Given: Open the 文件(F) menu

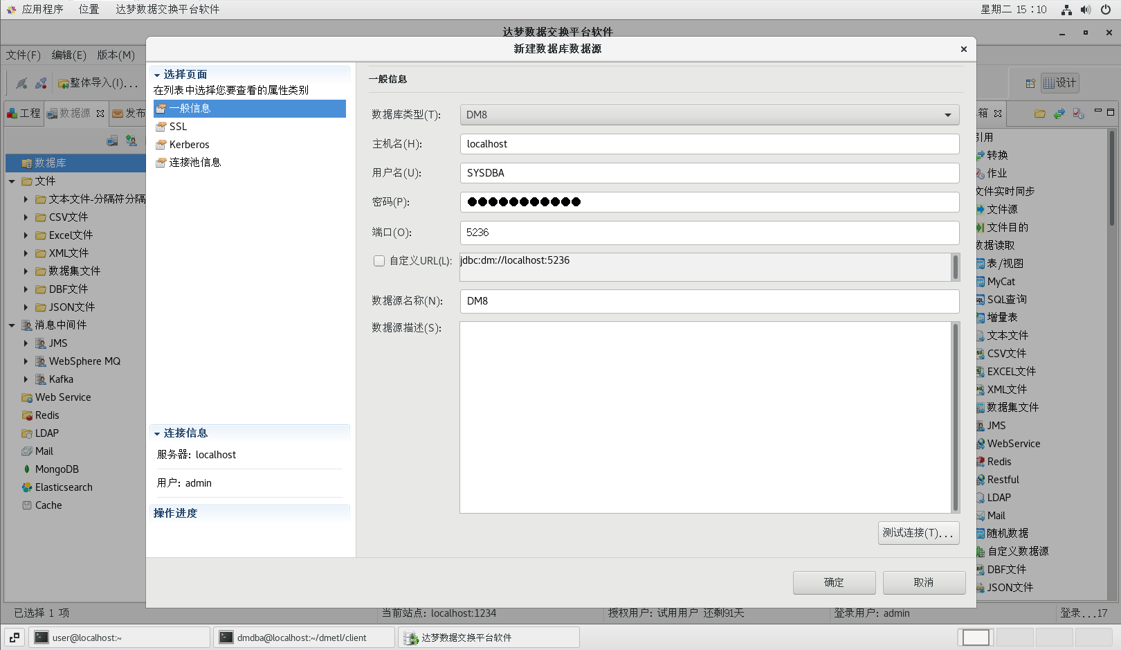Looking at the screenshot, I should pos(24,55).
